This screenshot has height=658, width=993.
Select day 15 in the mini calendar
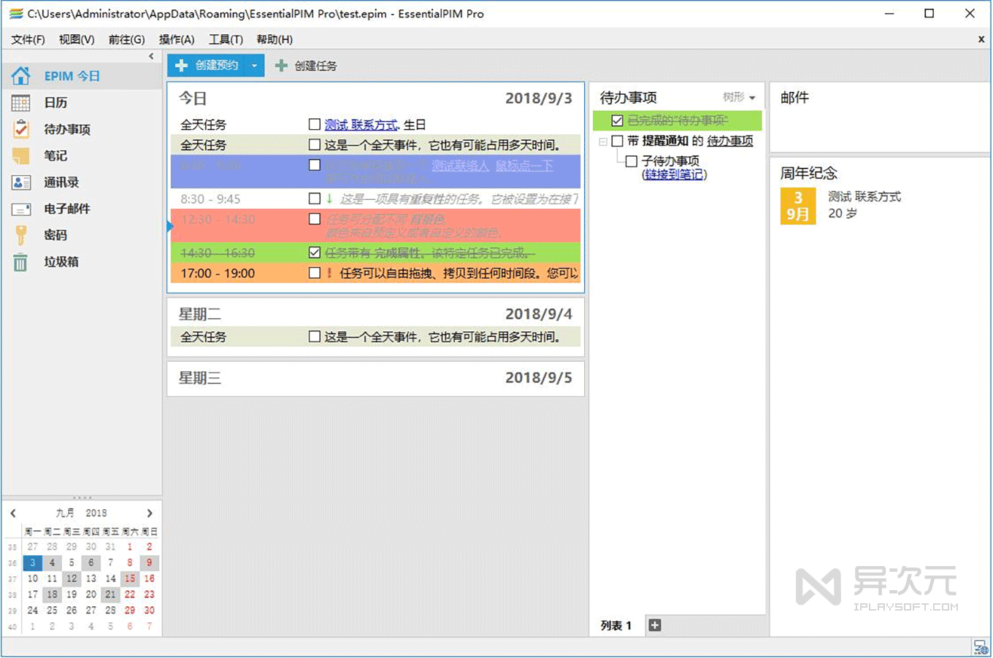click(129, 578)
